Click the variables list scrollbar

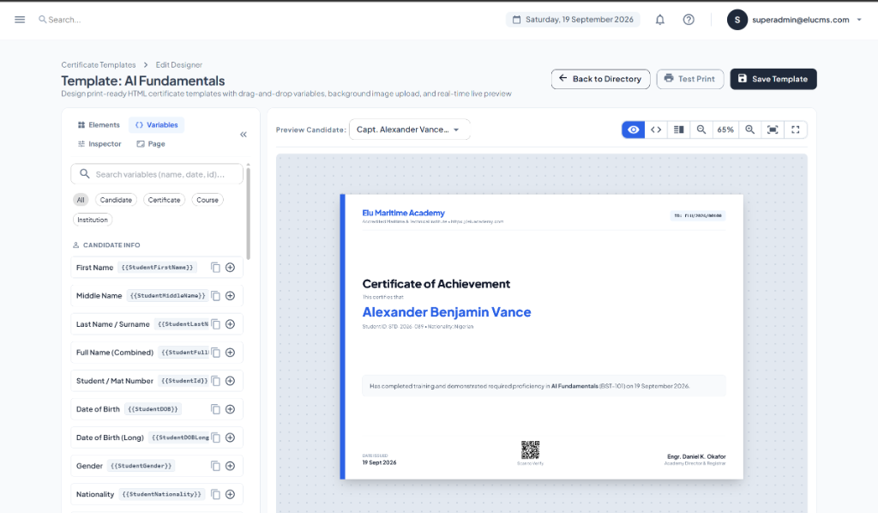[248, 213]
